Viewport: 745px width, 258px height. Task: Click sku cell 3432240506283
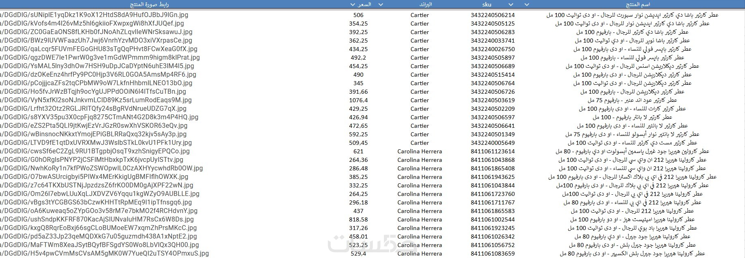pyautogui.click(x=493, y=32)
